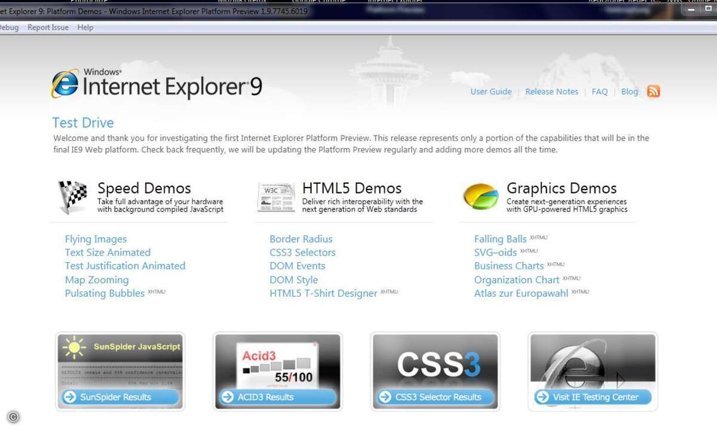The height and width of the screenshot is (430, 717).
Task: Click the pie chart Graphics Demos icon
Action: point(481,197)
